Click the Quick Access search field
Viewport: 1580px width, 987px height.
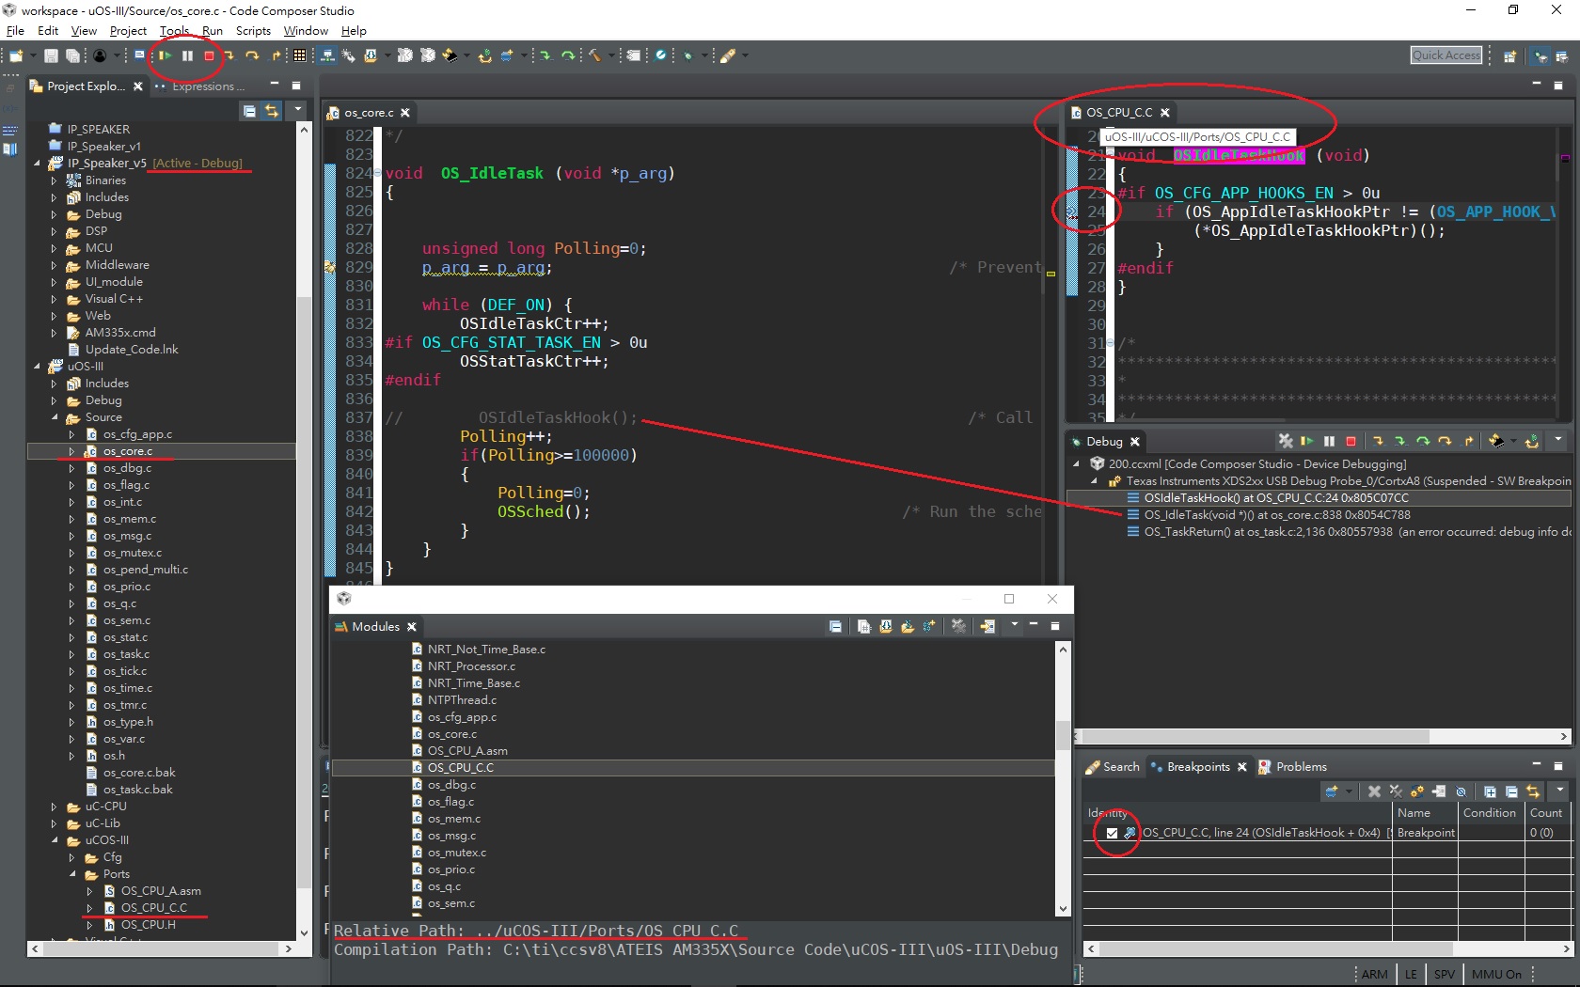pos(1446,55)
